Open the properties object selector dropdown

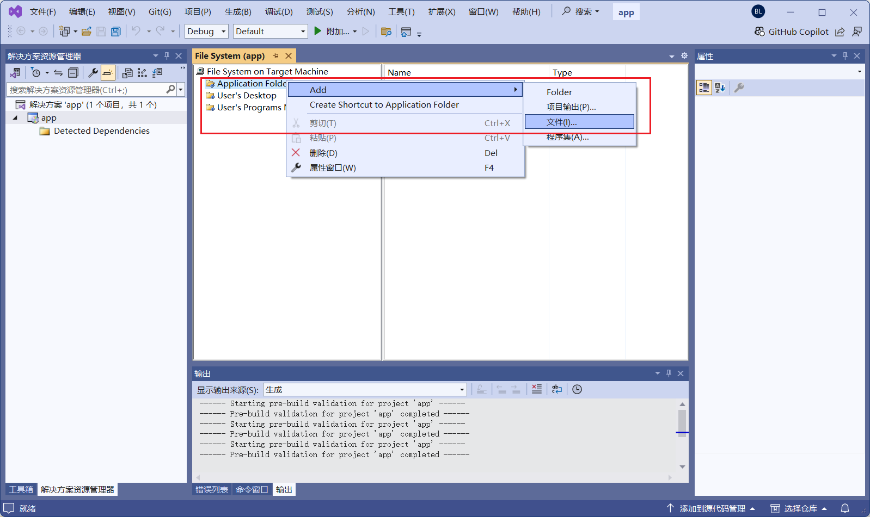pyautogui.click(x=860, y=71)
